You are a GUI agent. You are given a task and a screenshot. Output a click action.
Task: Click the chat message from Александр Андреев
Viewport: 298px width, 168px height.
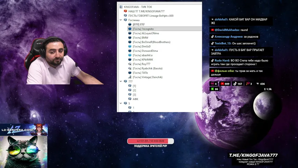235,36
